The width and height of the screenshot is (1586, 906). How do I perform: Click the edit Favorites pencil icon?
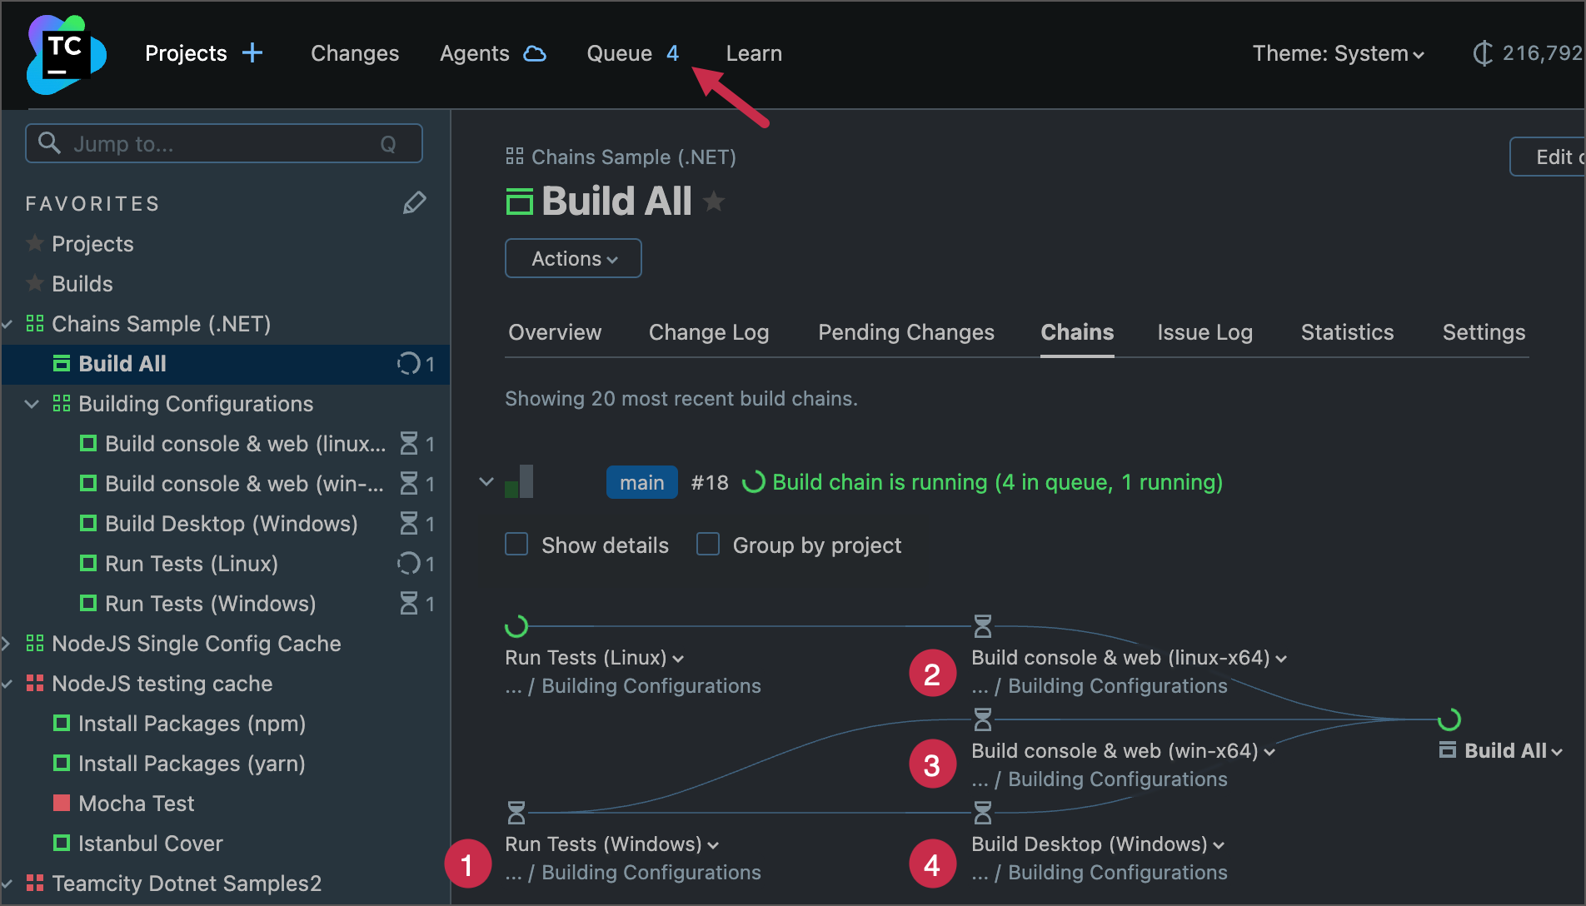click(414, 202)
